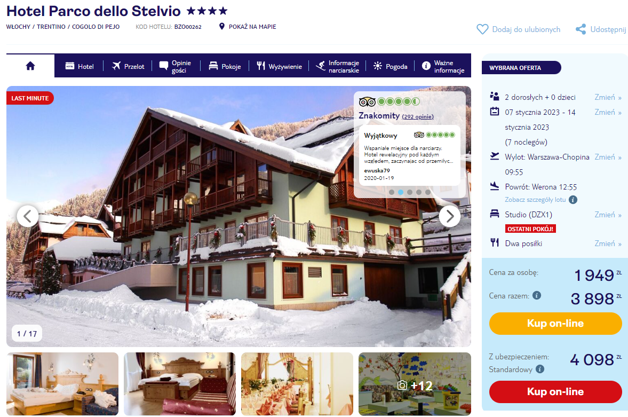Click the share icon next to Udostępnij
Image resolution: width=628 pixels, height=417 pixels.
click(x=581, y=29)
